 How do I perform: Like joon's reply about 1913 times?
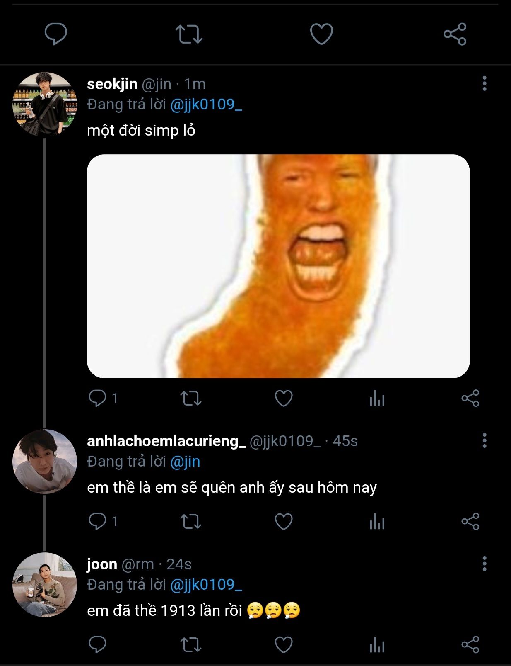point(284,645)
